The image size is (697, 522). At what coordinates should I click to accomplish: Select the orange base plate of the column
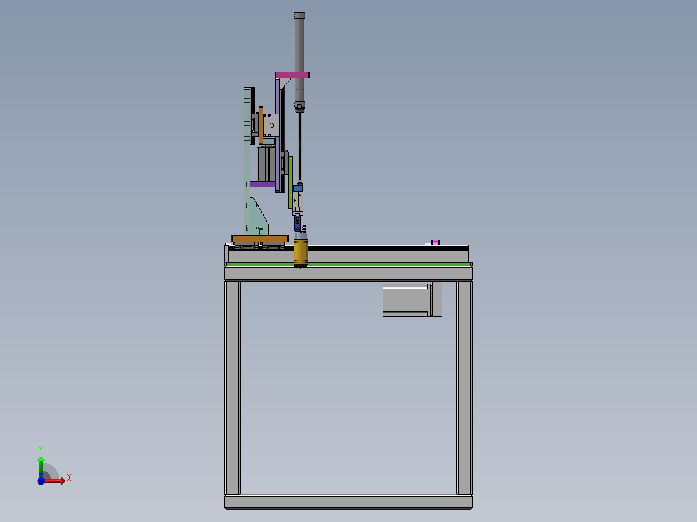[260, 239]
